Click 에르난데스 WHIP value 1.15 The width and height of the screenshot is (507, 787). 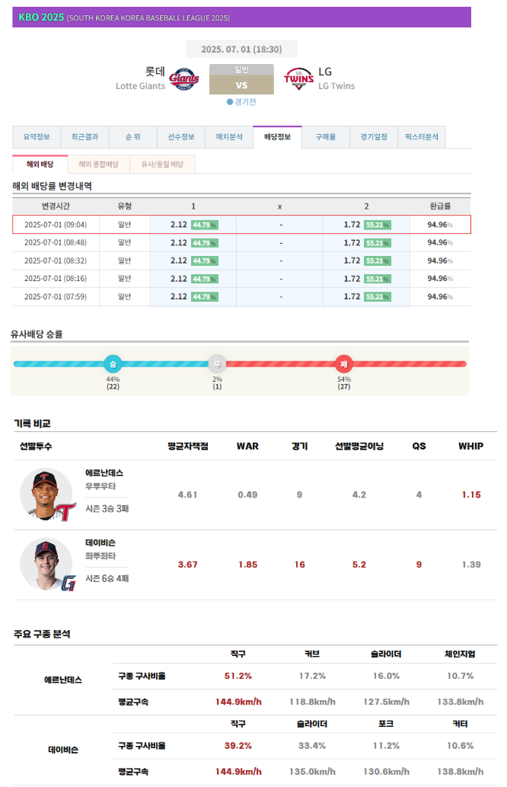[x=471, y=495]
